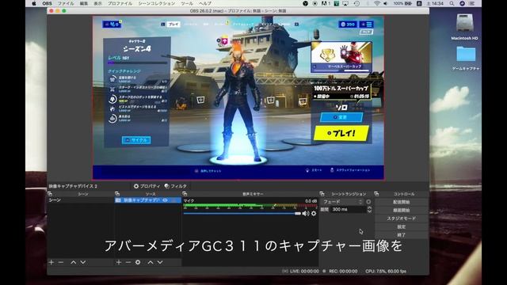Adjust the マイク volume slider
This screenshot has width=507, height=285.
[242, 213]
